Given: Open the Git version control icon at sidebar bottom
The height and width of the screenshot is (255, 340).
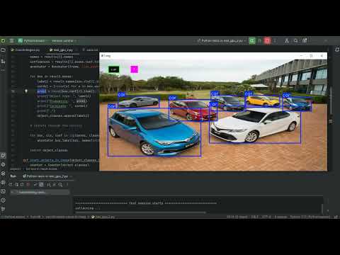Looking at the screenshot, I should pos(3,209).
